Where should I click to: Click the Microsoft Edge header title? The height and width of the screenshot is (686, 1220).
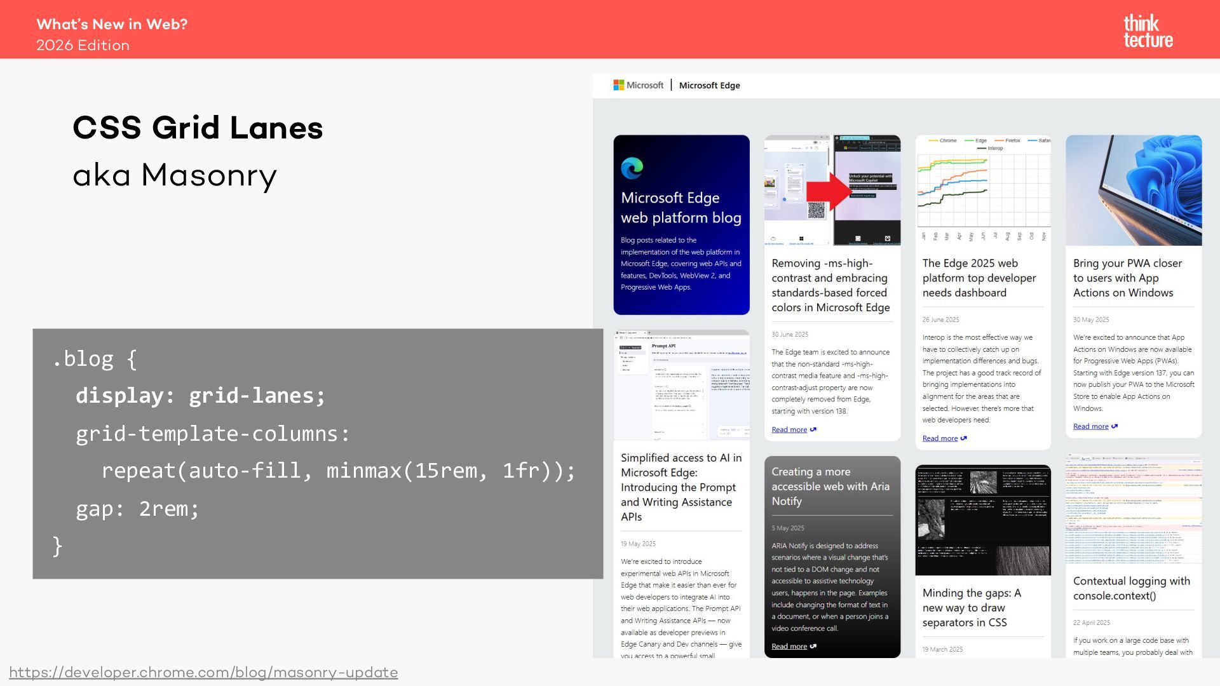(x=709, y=85)
